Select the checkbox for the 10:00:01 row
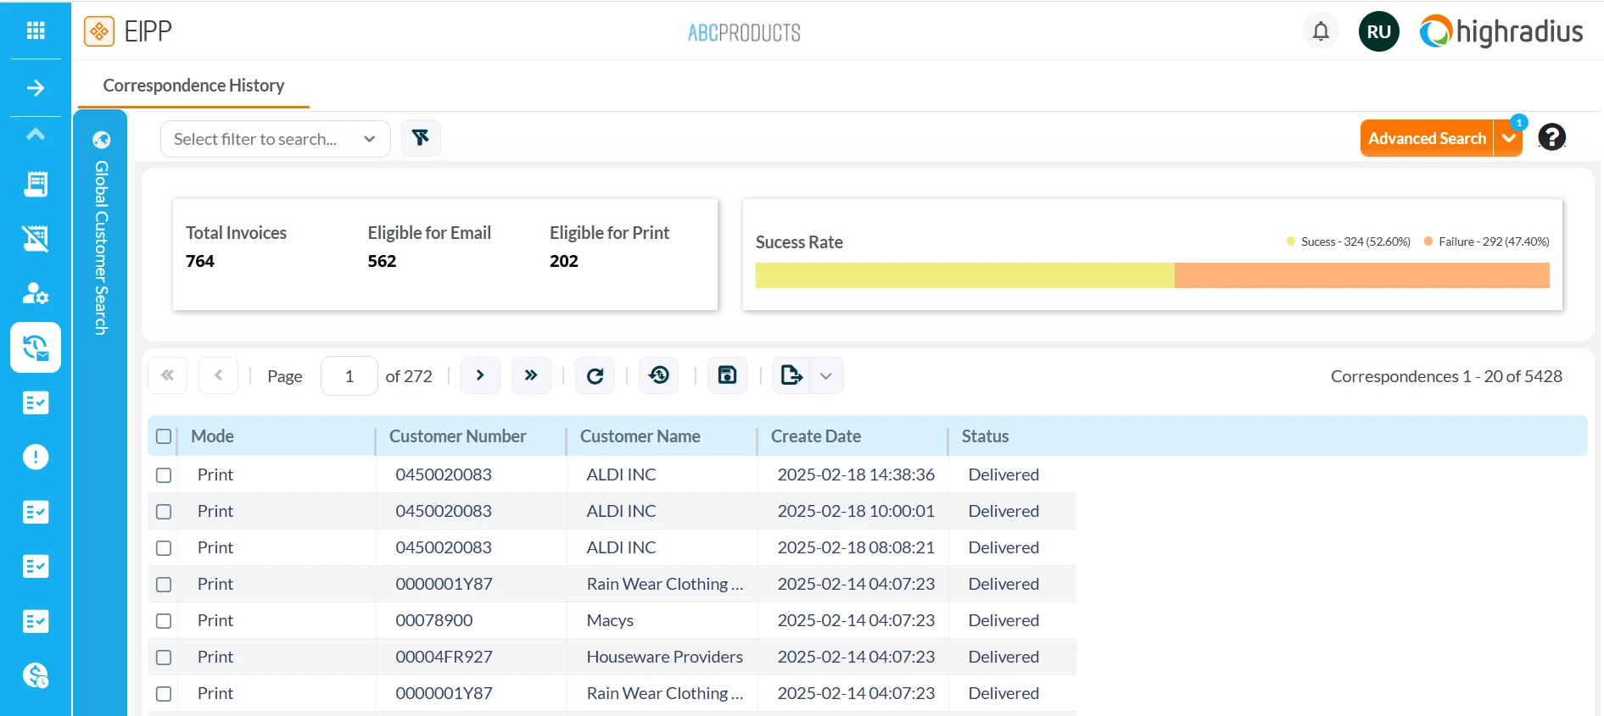This screenshot has height=716, width=1604. (x=164, y=512)
